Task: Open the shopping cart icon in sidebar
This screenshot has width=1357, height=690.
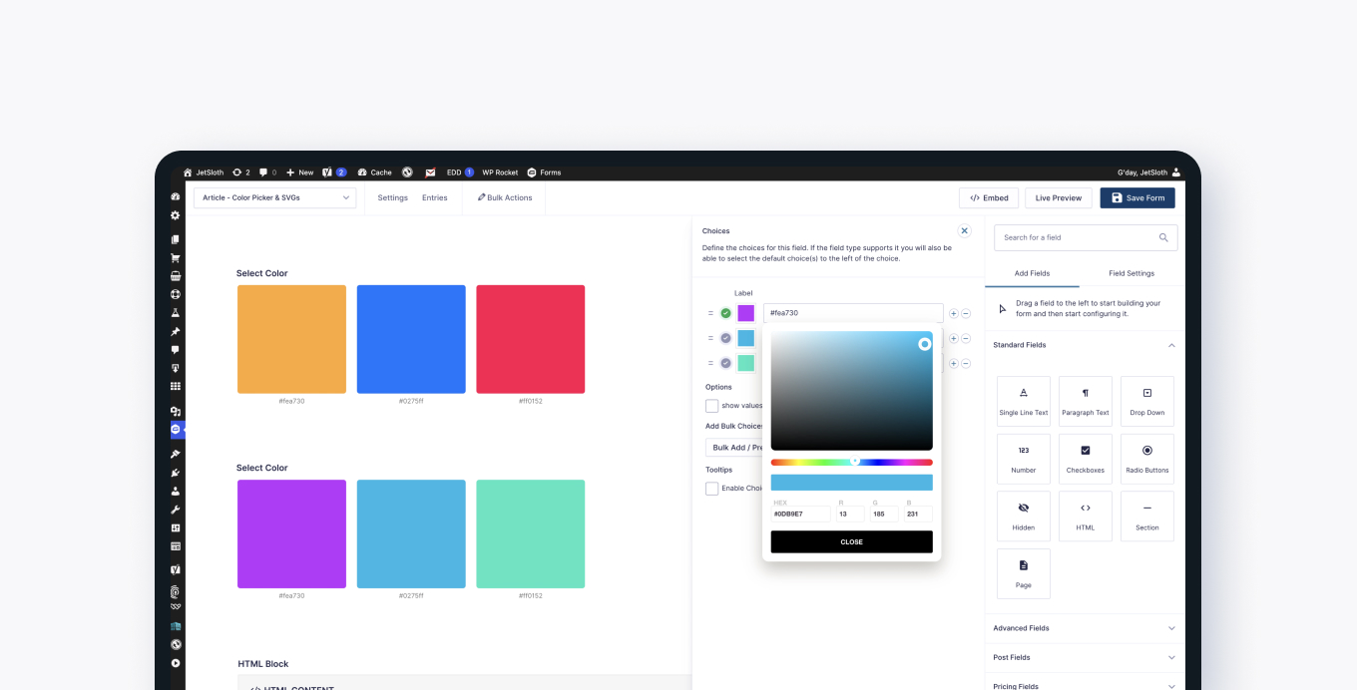Action: pos(176,258)
